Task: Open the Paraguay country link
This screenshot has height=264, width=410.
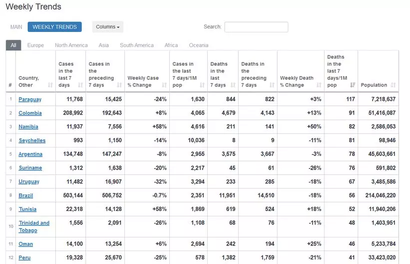Action: pos(29,99)
